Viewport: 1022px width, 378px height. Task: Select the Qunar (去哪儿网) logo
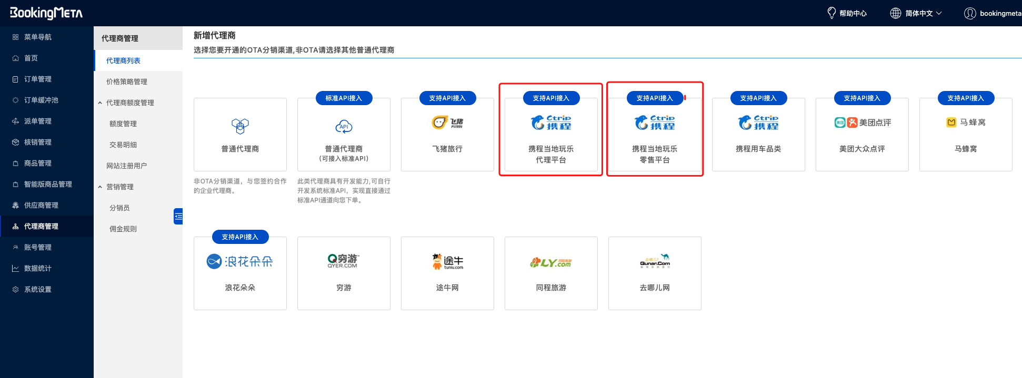tap(654, 261)
